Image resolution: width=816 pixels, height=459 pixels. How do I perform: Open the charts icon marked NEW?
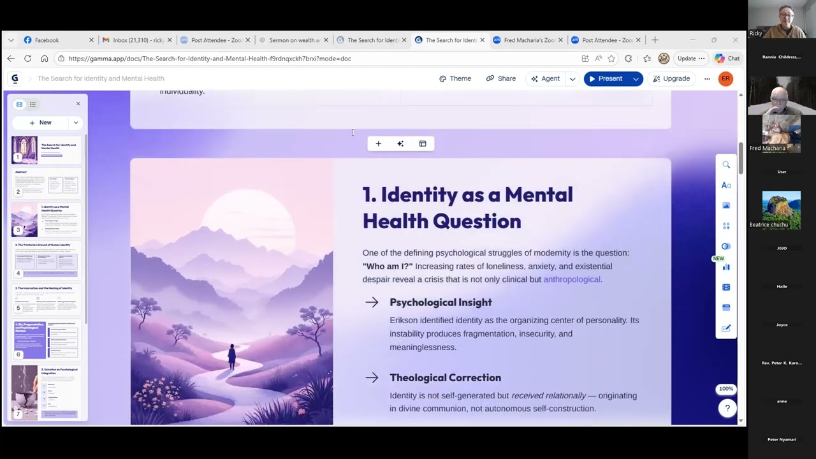(726, 267)
